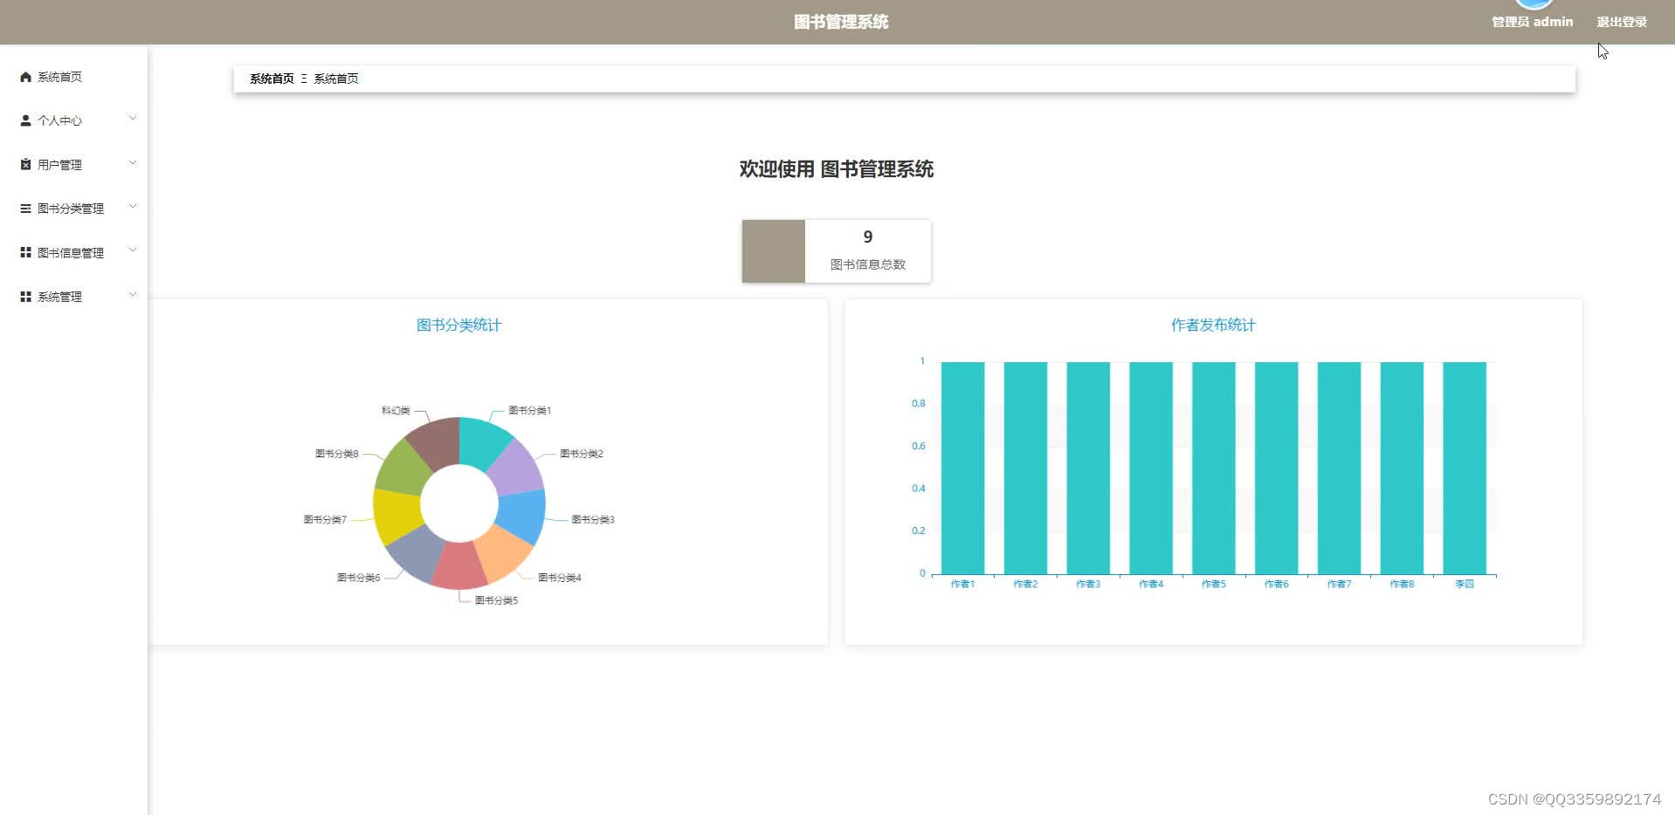The height and width of the screenshot is (815, 1675).
Task: Click the 图书信息总数 count card
Action: coord(837,251)
